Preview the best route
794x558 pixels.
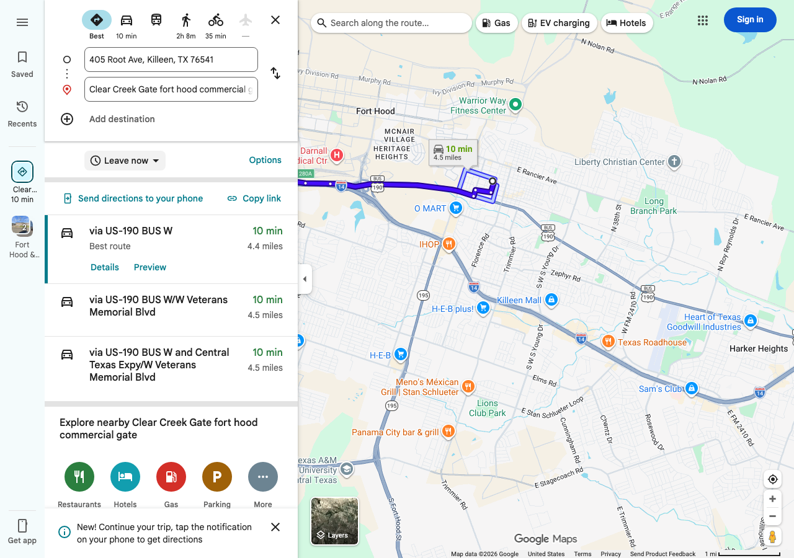(x=150, y=267)
